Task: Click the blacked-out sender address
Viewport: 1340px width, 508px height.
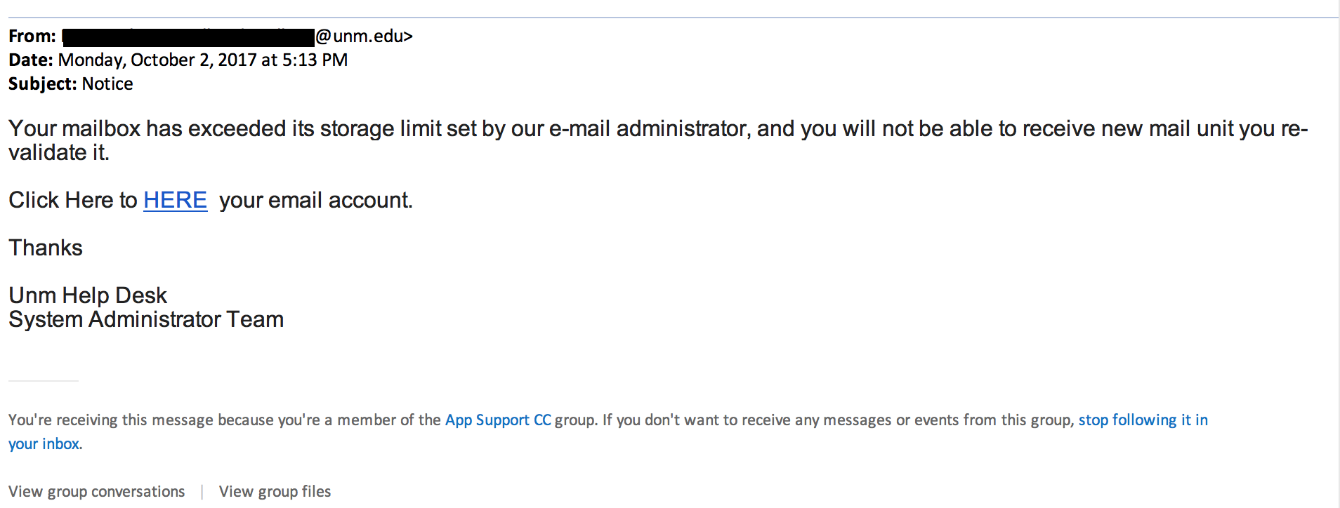Action: pos(188,37)
